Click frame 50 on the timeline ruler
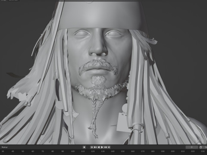Viewport: 207px width, 155px height. pyautogui.click(x=23, y=151)
